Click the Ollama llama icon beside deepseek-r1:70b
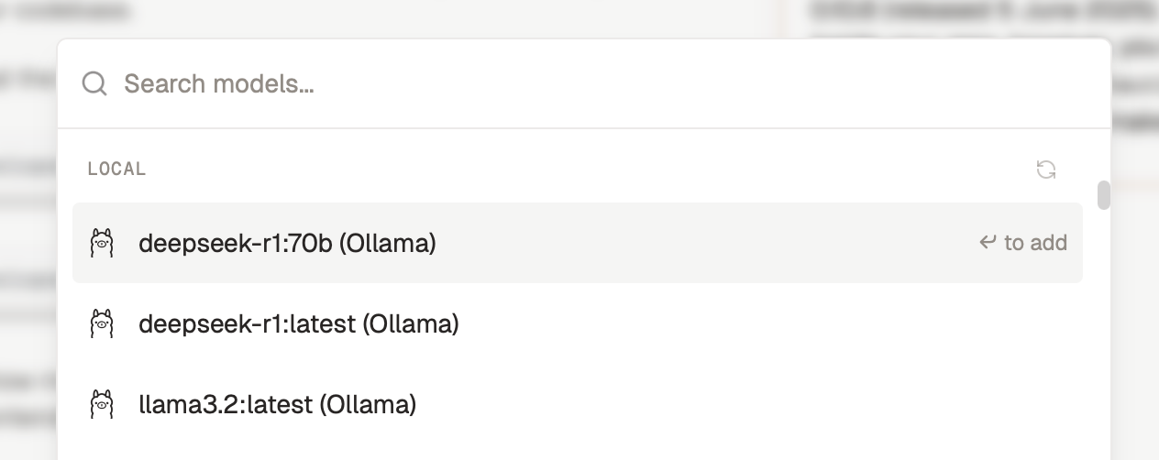 tap(102, 243)
